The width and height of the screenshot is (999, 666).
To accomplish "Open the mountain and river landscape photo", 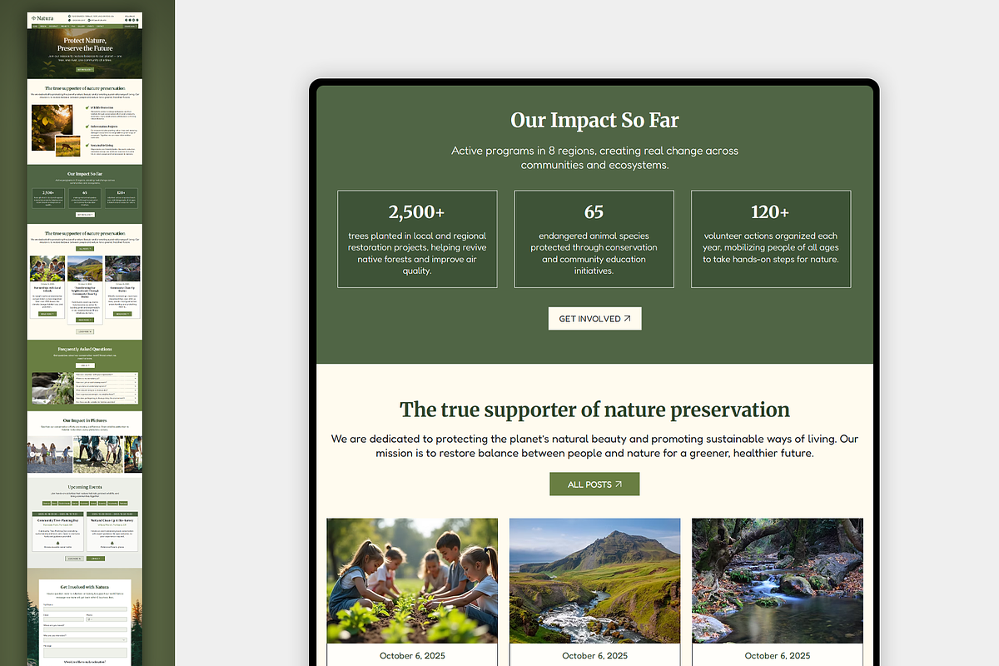I will coord(594,581).
